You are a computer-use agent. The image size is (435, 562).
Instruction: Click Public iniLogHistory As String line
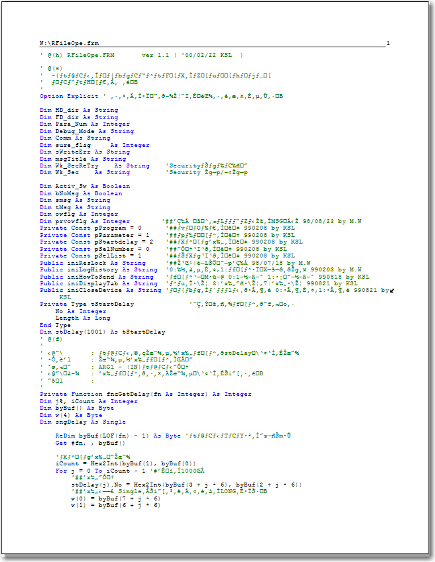click(x=99, y=269)
